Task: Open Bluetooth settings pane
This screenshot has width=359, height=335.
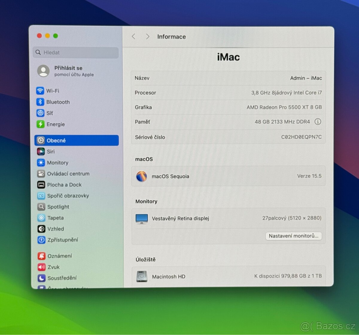Action: click(58, 102)
